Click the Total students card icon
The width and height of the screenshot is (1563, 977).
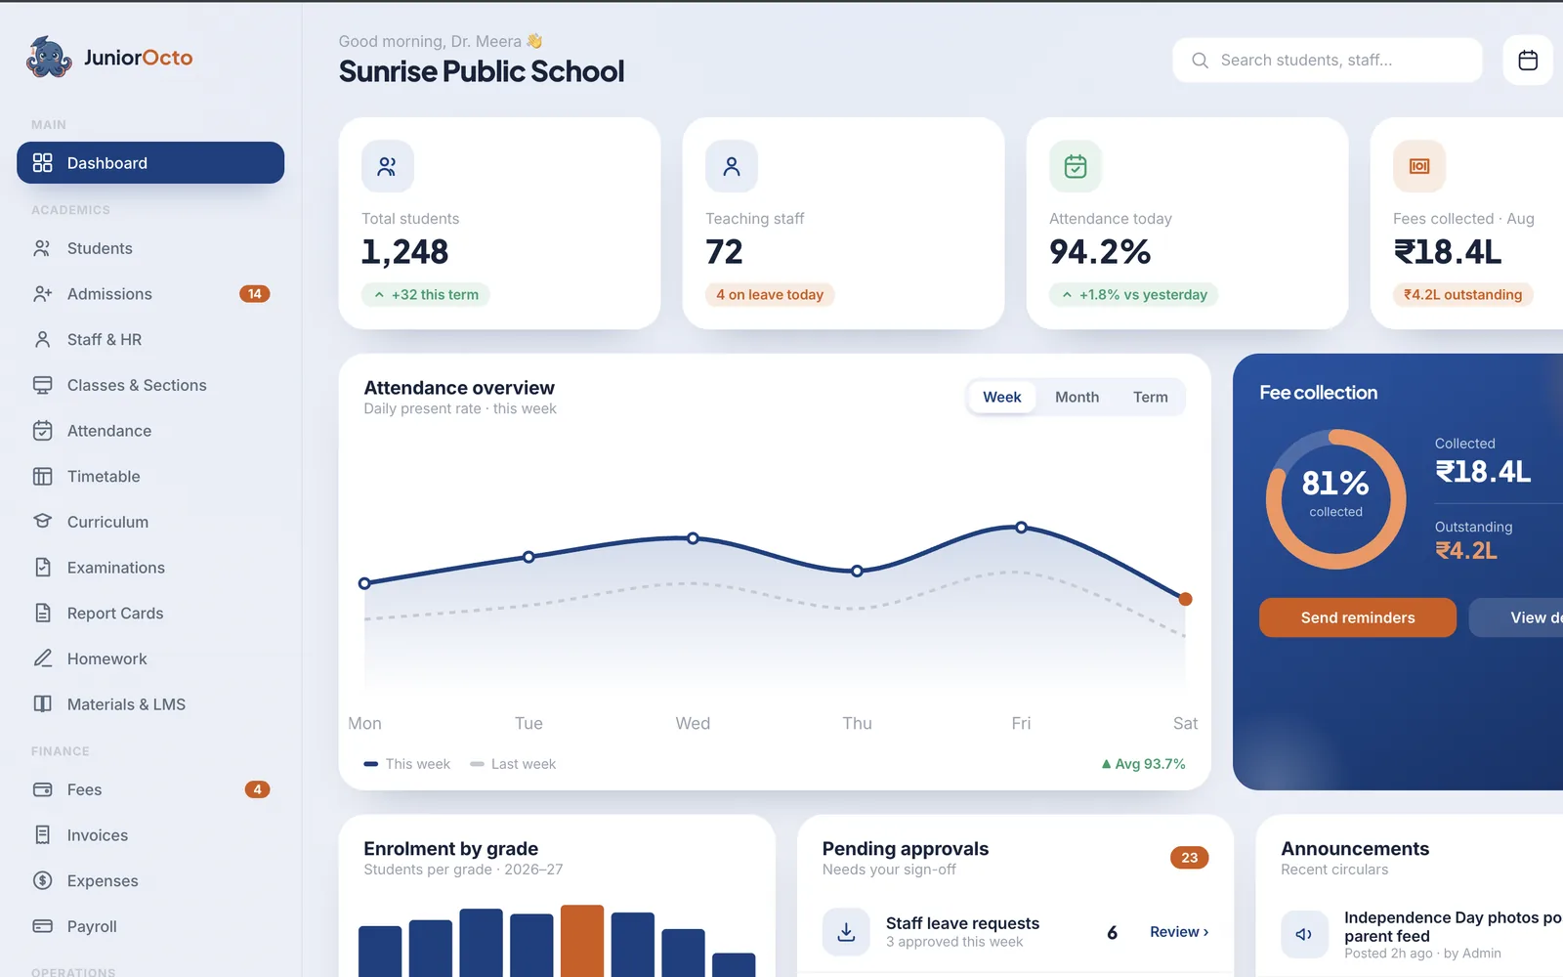coord(387,166)
